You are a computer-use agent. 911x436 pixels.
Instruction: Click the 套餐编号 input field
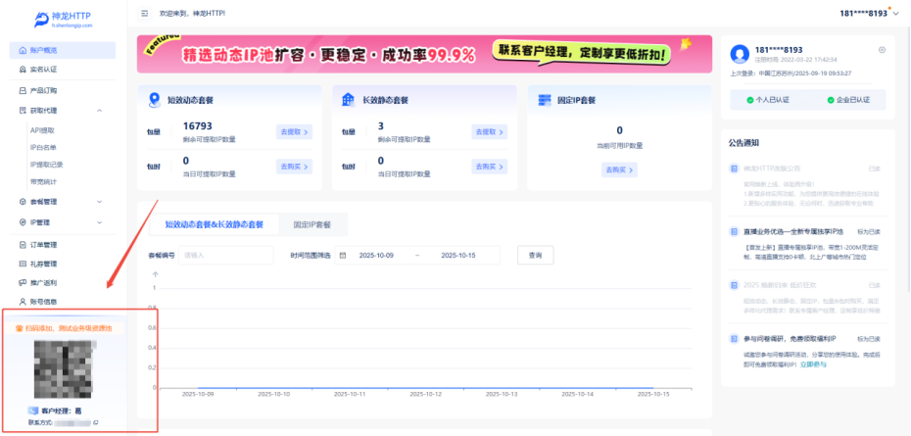click(214, 255)
